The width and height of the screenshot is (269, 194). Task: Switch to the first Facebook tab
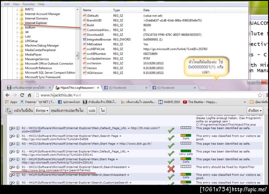coord(126,88)
